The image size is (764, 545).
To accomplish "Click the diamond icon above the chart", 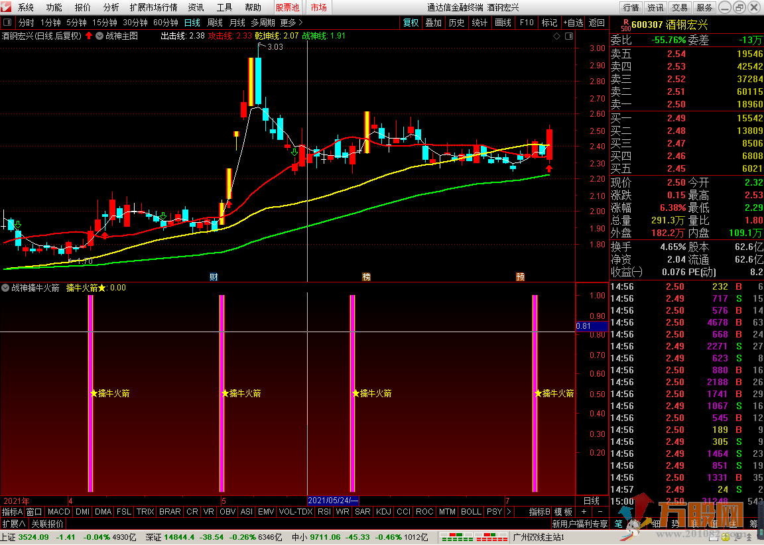I will pyautogui.click(x=557, y=36).
